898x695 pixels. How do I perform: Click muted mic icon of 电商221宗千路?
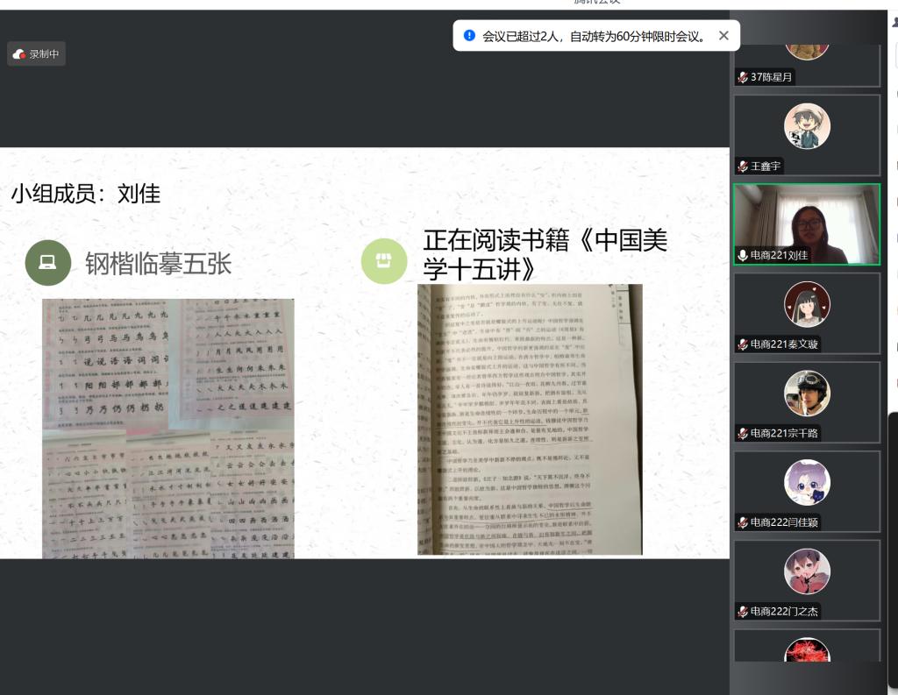tap(743, 433)
